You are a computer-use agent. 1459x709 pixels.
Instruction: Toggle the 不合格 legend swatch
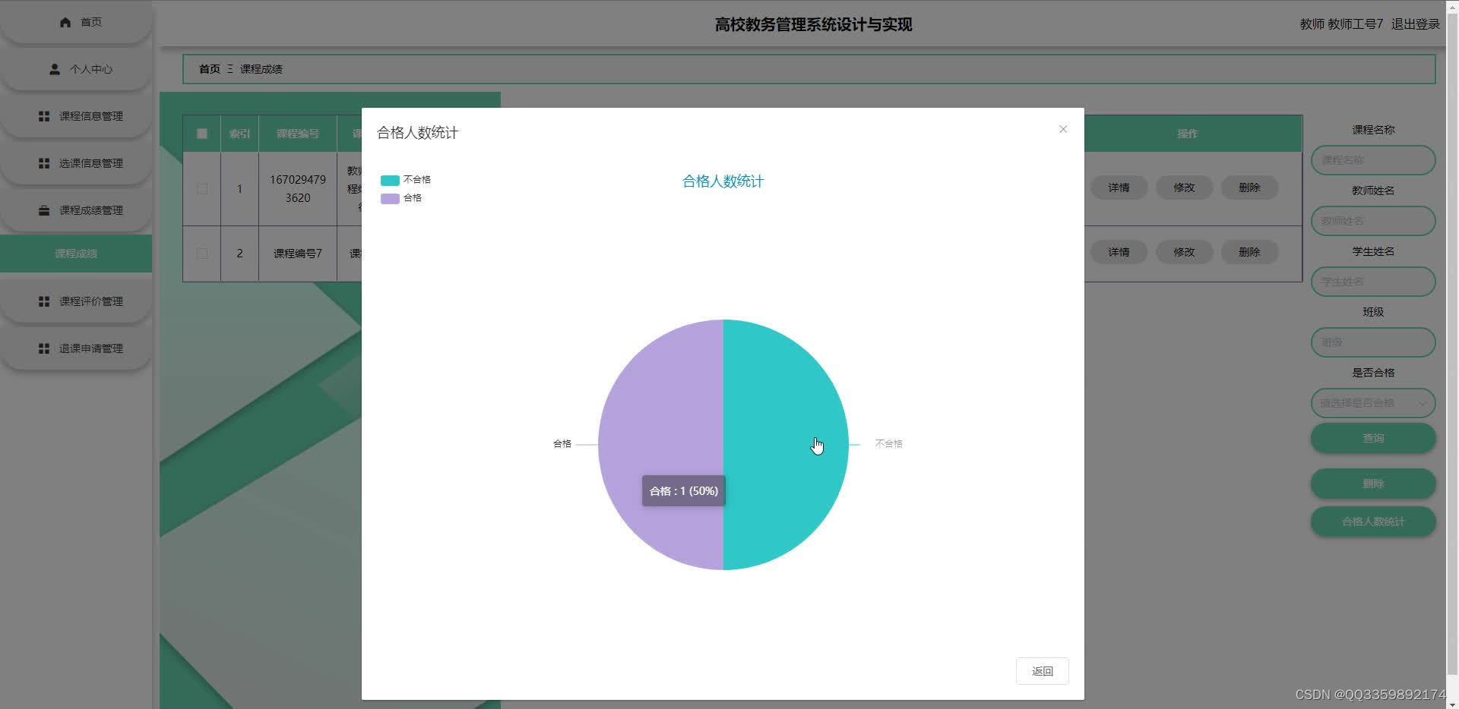tap(390, 180)
